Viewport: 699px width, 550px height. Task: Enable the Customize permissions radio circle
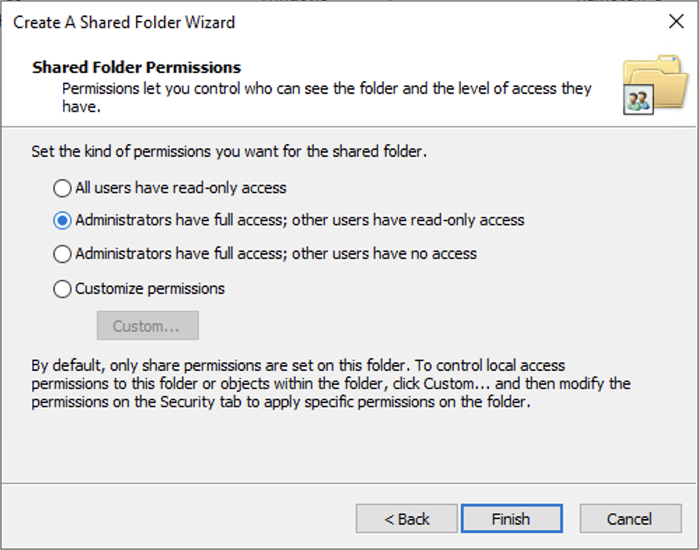[62, 289]
